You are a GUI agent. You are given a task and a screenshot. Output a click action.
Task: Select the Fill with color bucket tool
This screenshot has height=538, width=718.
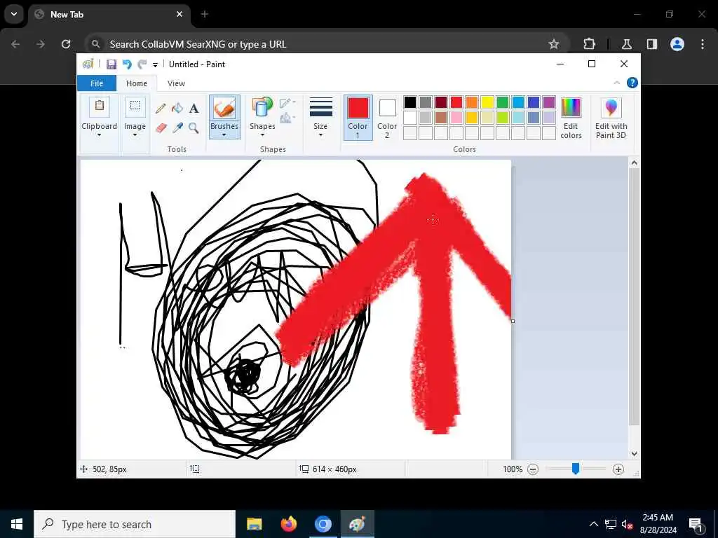[177, 109]
